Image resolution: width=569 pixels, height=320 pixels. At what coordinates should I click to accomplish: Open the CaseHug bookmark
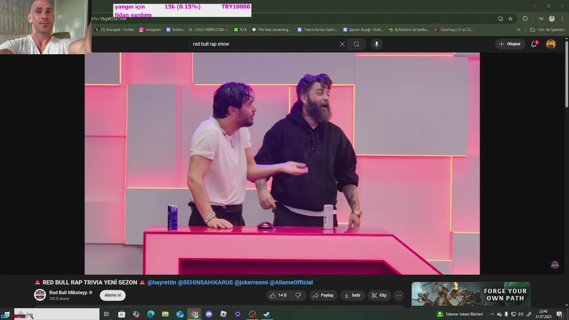click(x=454, y=30)
